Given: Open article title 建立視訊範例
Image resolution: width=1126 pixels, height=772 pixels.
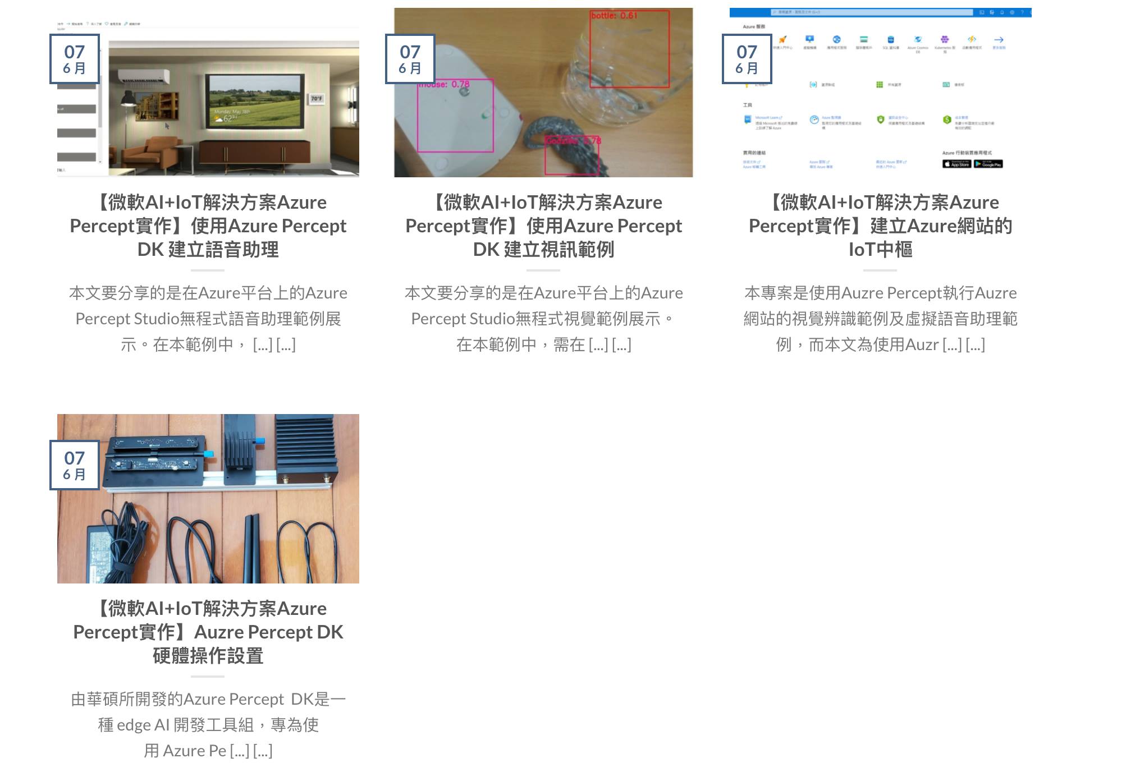Looking at the screenshot, I should point(543,226).
